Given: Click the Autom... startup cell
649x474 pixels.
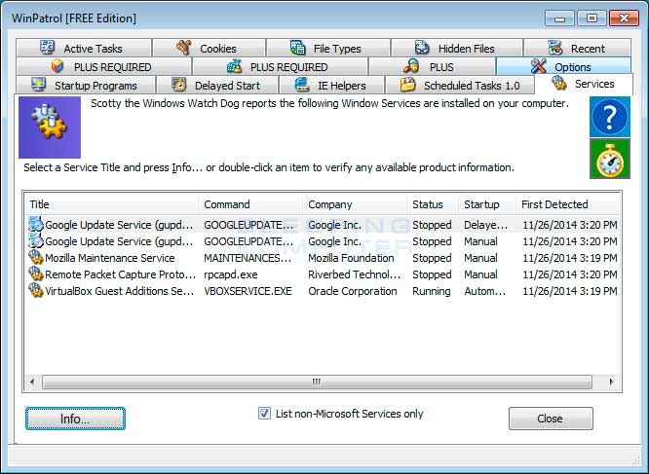Looking at the screenshot, I should [x=484, y=291].
